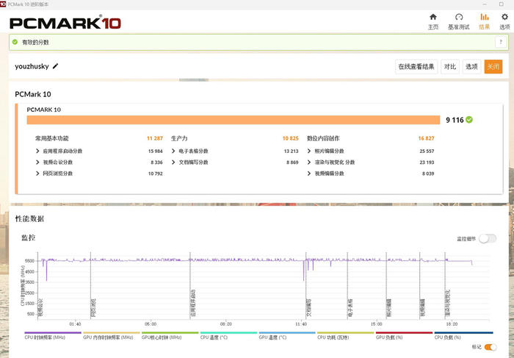Image resolution: width=514 pixels, height=358 pixels.
Task: Turn off the 标记 markers toggle
Action: pos(491,346)
